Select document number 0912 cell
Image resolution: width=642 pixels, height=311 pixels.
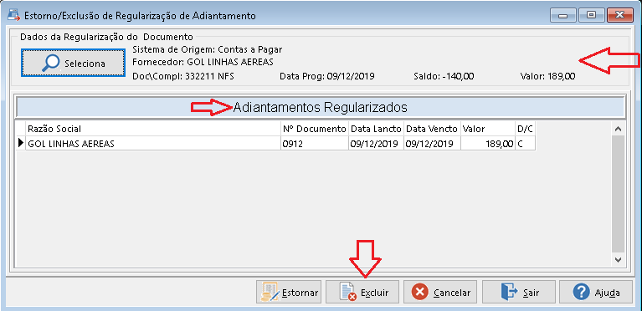(x=315, y=144)
